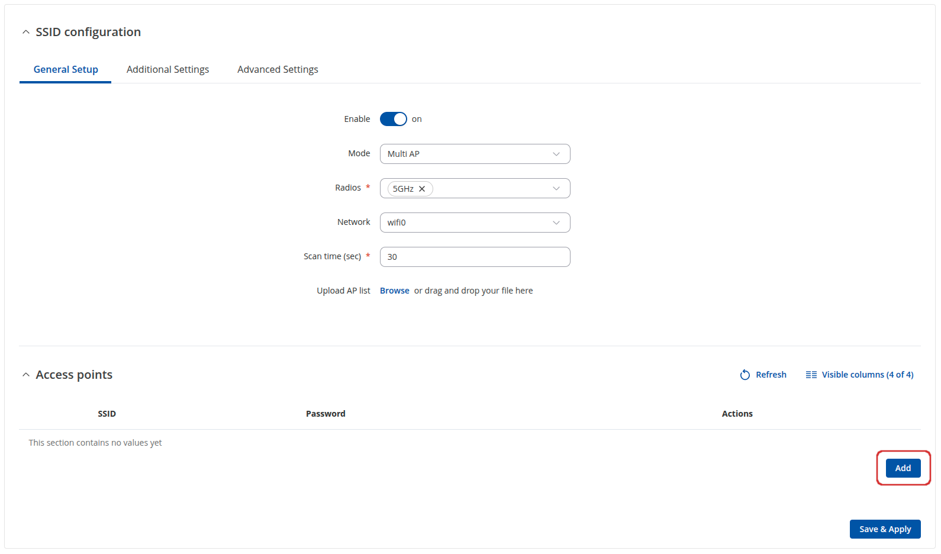The image size is (941, 554).
Task: Collapse the SSID configuration section chevron
Action: [25, 32]
